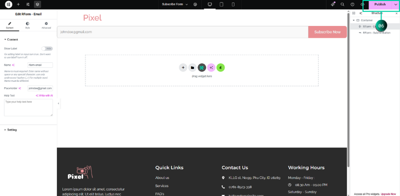Click the Name input field

40,65
